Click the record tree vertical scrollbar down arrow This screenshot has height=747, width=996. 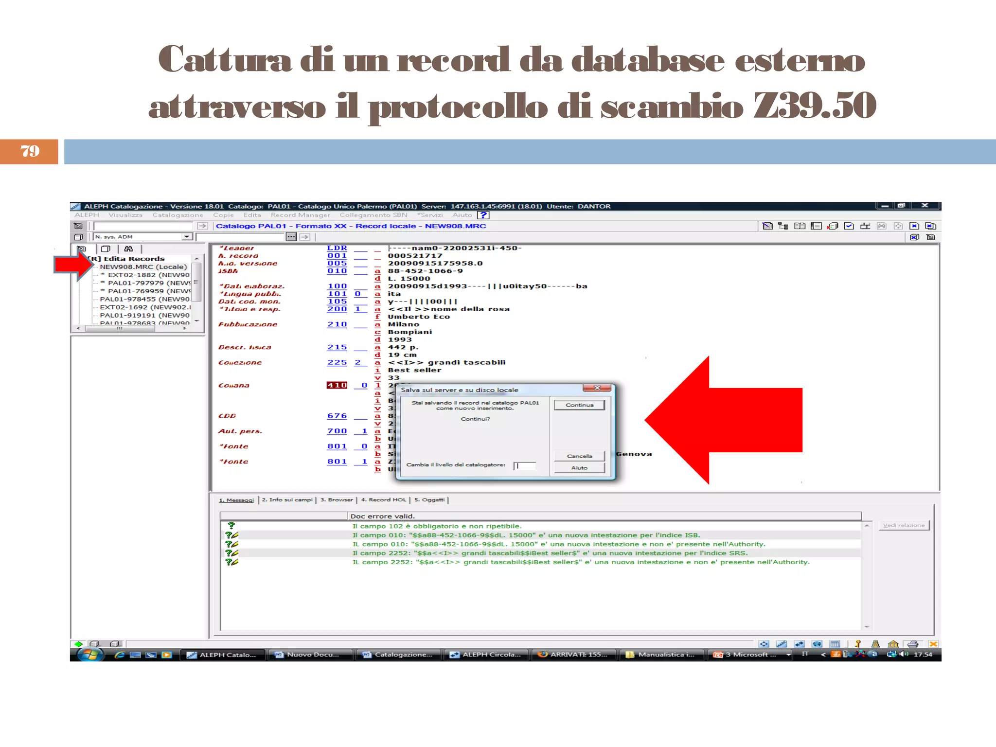click(x=196, y=321)
